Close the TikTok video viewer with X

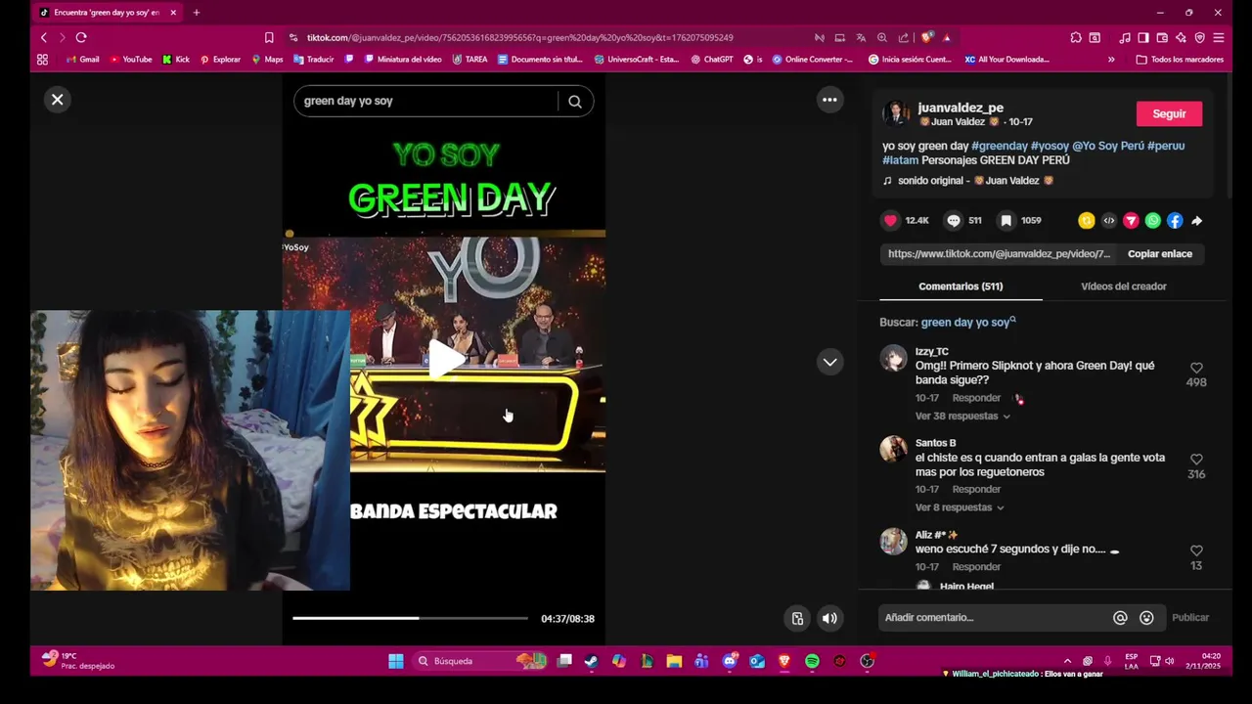pos(58,100)
